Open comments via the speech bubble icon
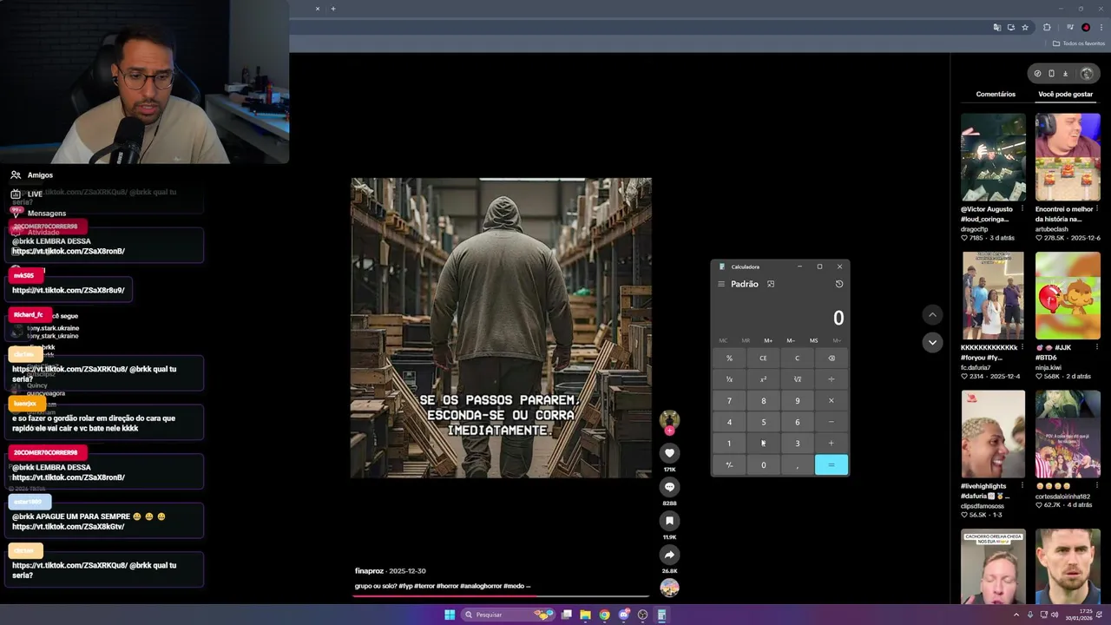Viewport: 1111px width, 625px height. pos(669,487)
